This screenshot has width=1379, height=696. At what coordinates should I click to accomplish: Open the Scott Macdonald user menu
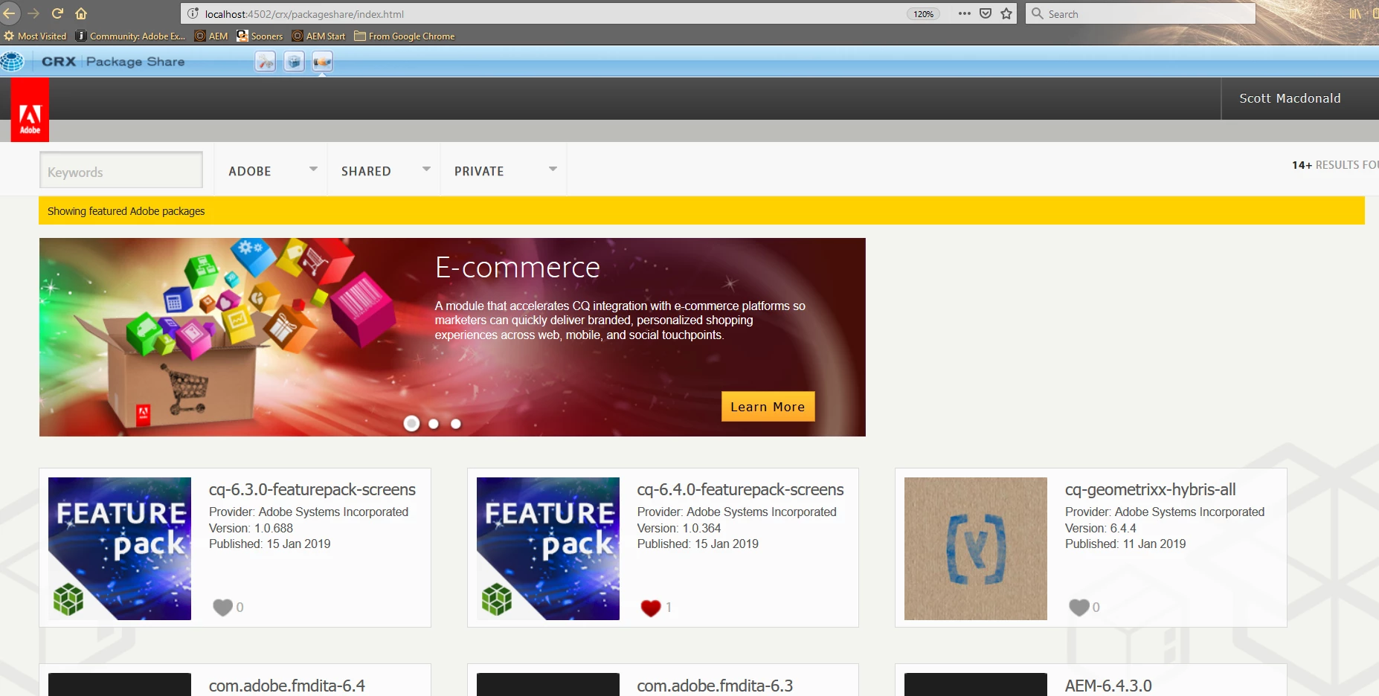1290,98
